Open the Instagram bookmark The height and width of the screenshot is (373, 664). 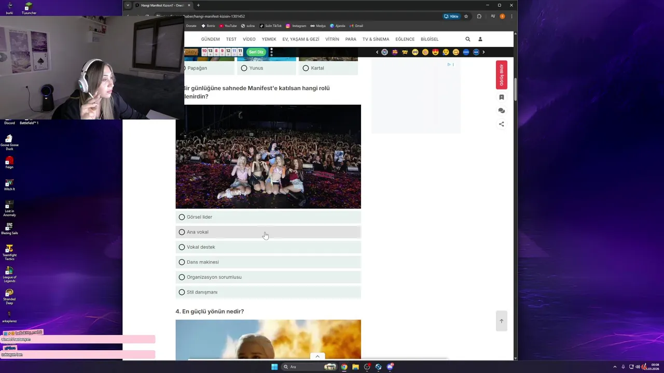pyautogui.click(x=296, y=26)
